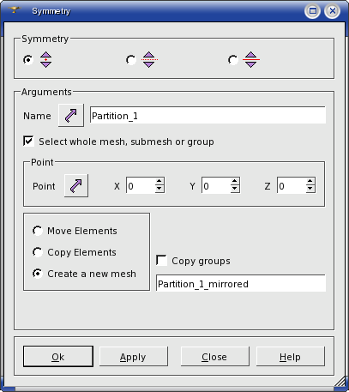Toggle Select whole mesh, submesh or group

point(28,142)
